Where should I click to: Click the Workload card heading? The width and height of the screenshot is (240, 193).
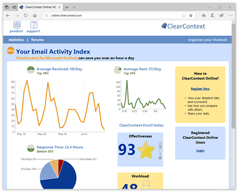point(140,176)
